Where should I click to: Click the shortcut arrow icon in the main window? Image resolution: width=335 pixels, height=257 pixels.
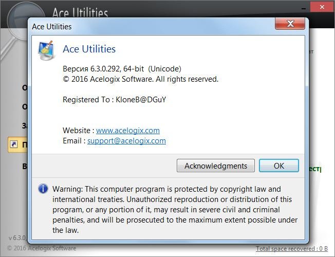click(x=14, y=144)
